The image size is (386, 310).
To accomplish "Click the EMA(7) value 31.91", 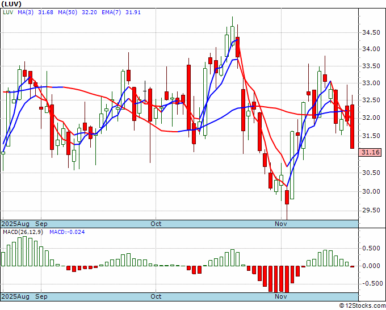I will click(133, 12).
